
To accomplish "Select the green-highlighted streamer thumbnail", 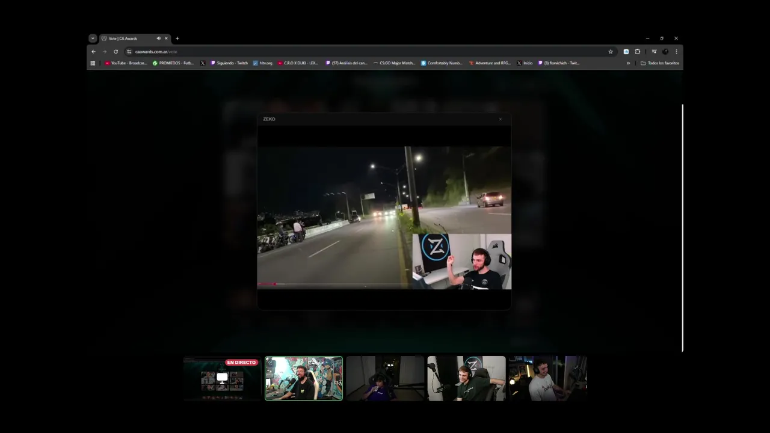I will [304, 378].
